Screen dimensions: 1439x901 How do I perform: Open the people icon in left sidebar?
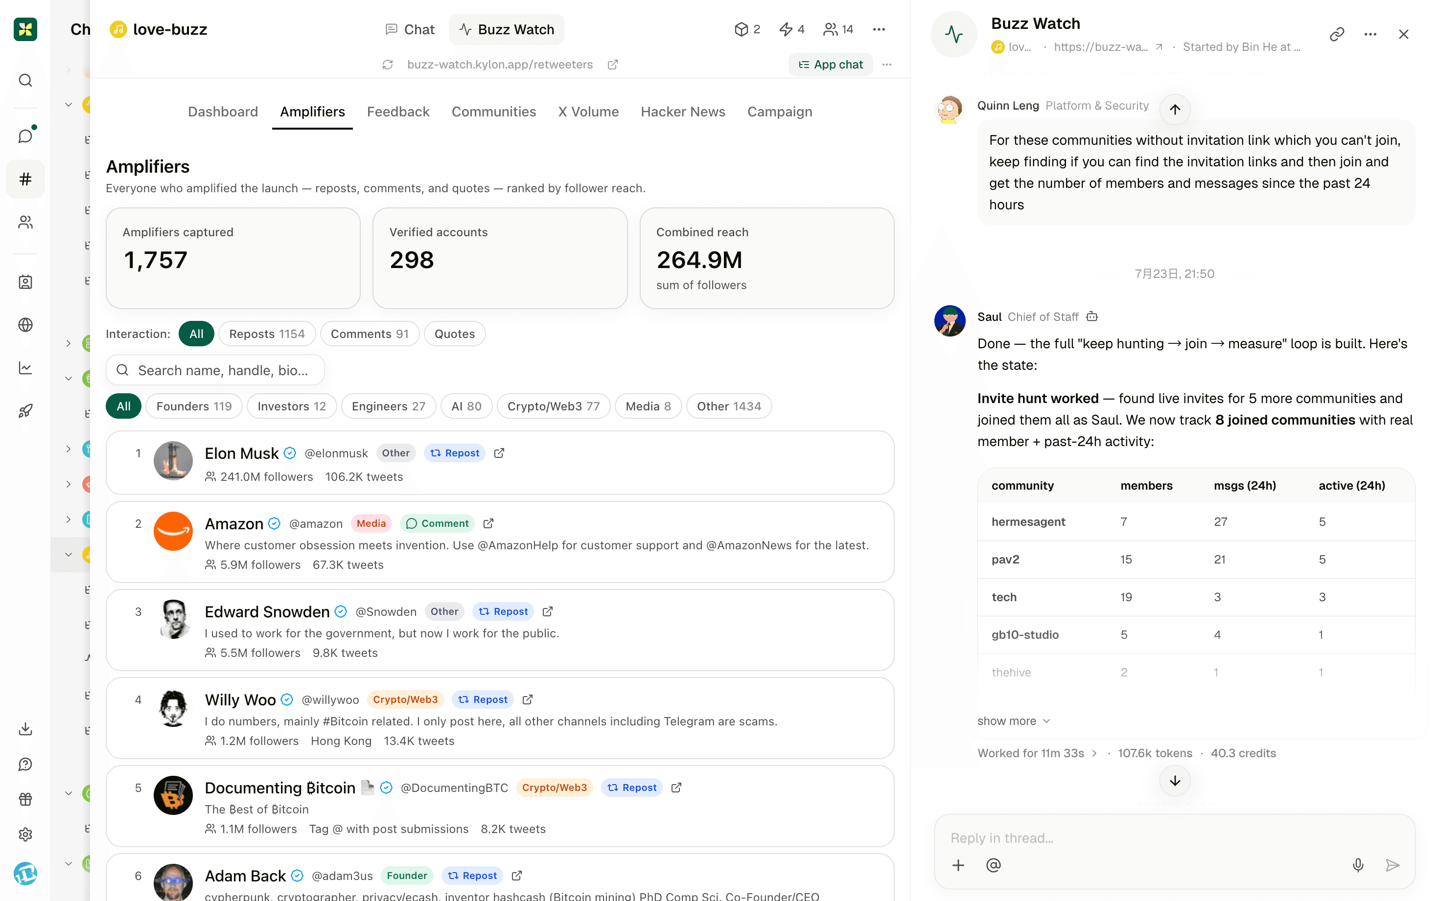pyautogui.click(x=25, y=222)
